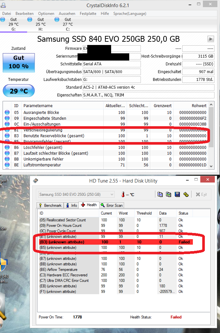
Task: Select drive H: with 25 °C status
Action: 40,24
